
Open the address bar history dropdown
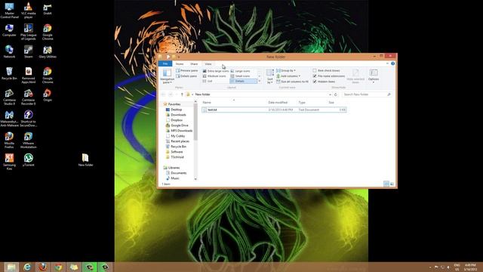330,94
